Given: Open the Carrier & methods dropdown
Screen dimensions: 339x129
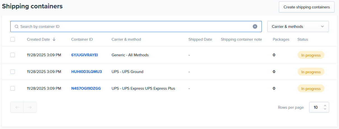Looking at the screenshot, I should (x=298, y=26).
